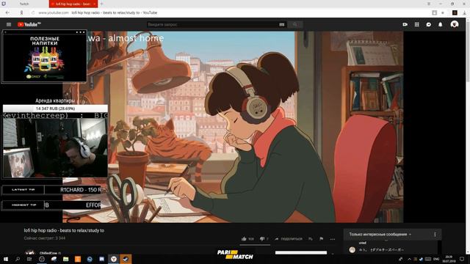Image resolution: width=470 pixels, height=264 pixels.
Task: Dislike the lofi hip hop stream
Action: tap(264, 238)
